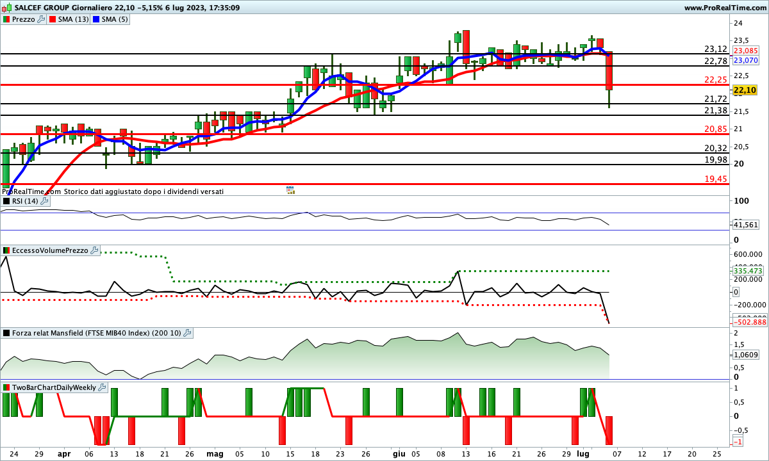Open RSI (14) indicator settings wrench
Image resolution: width=769 pixels, height=461 pixels.
pos(44,201)
